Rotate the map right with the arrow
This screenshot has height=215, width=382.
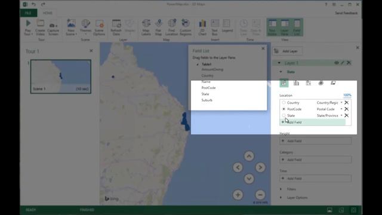coord(260,167)
